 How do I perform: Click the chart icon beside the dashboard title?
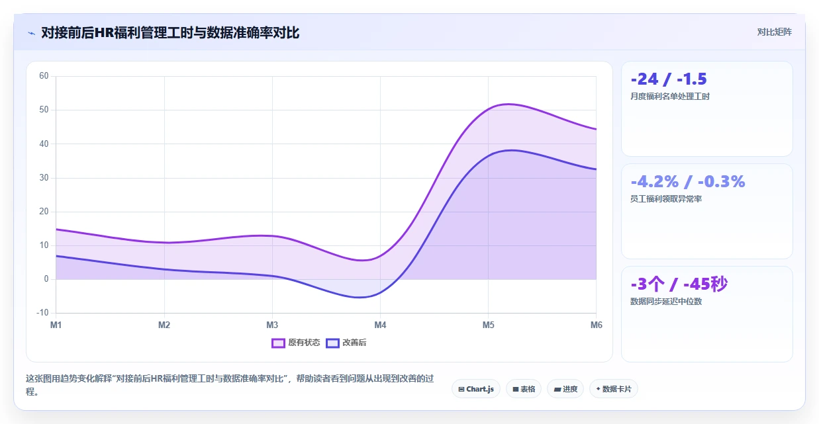tap(31, 33)
